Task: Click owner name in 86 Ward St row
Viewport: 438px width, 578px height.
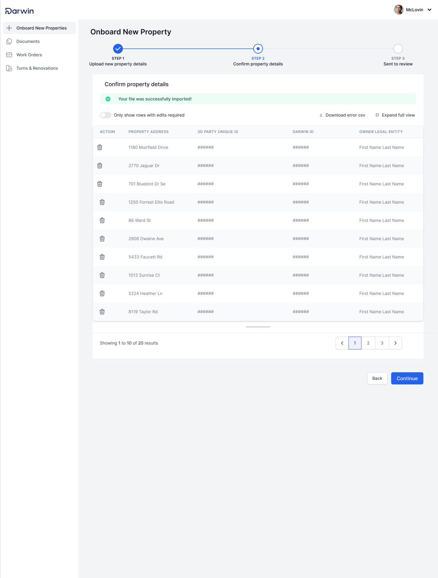Action: coord(381,220)
